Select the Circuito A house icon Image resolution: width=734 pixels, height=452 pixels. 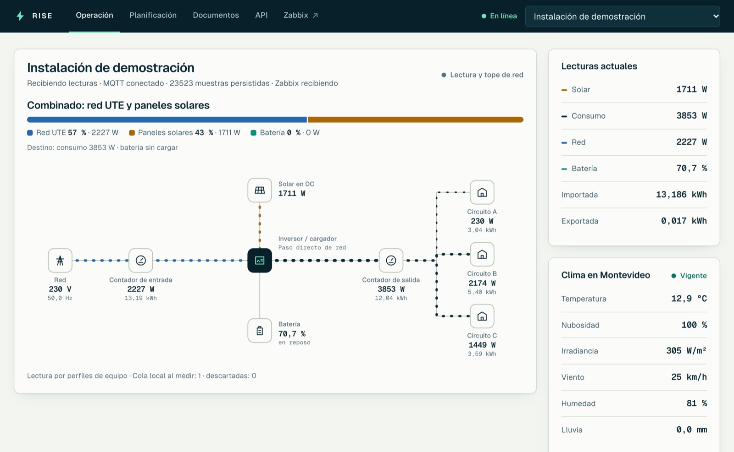pyautogui.click(x=482, y=192)
